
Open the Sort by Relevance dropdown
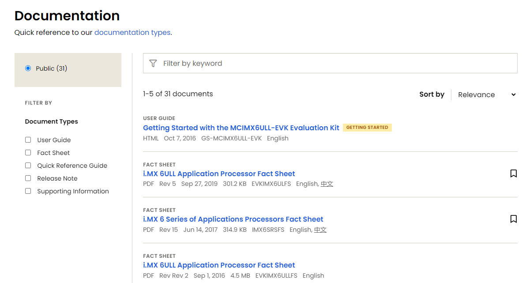coord(486,94)
